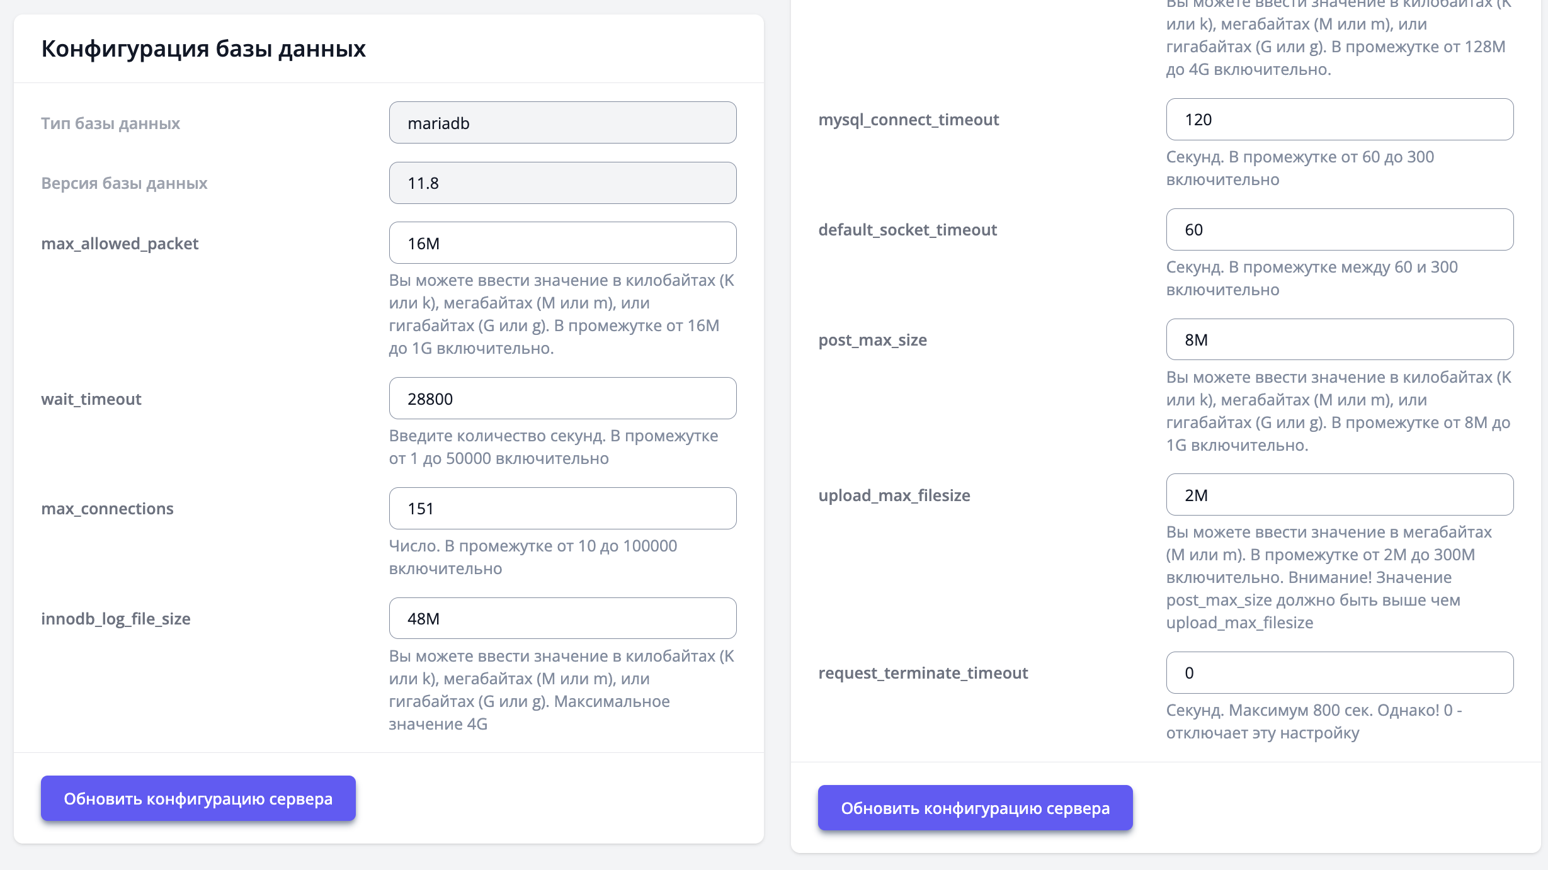Click the max_allowed_packet input field
This screenshot has height=870, width=1548.
tap(562, 243)
